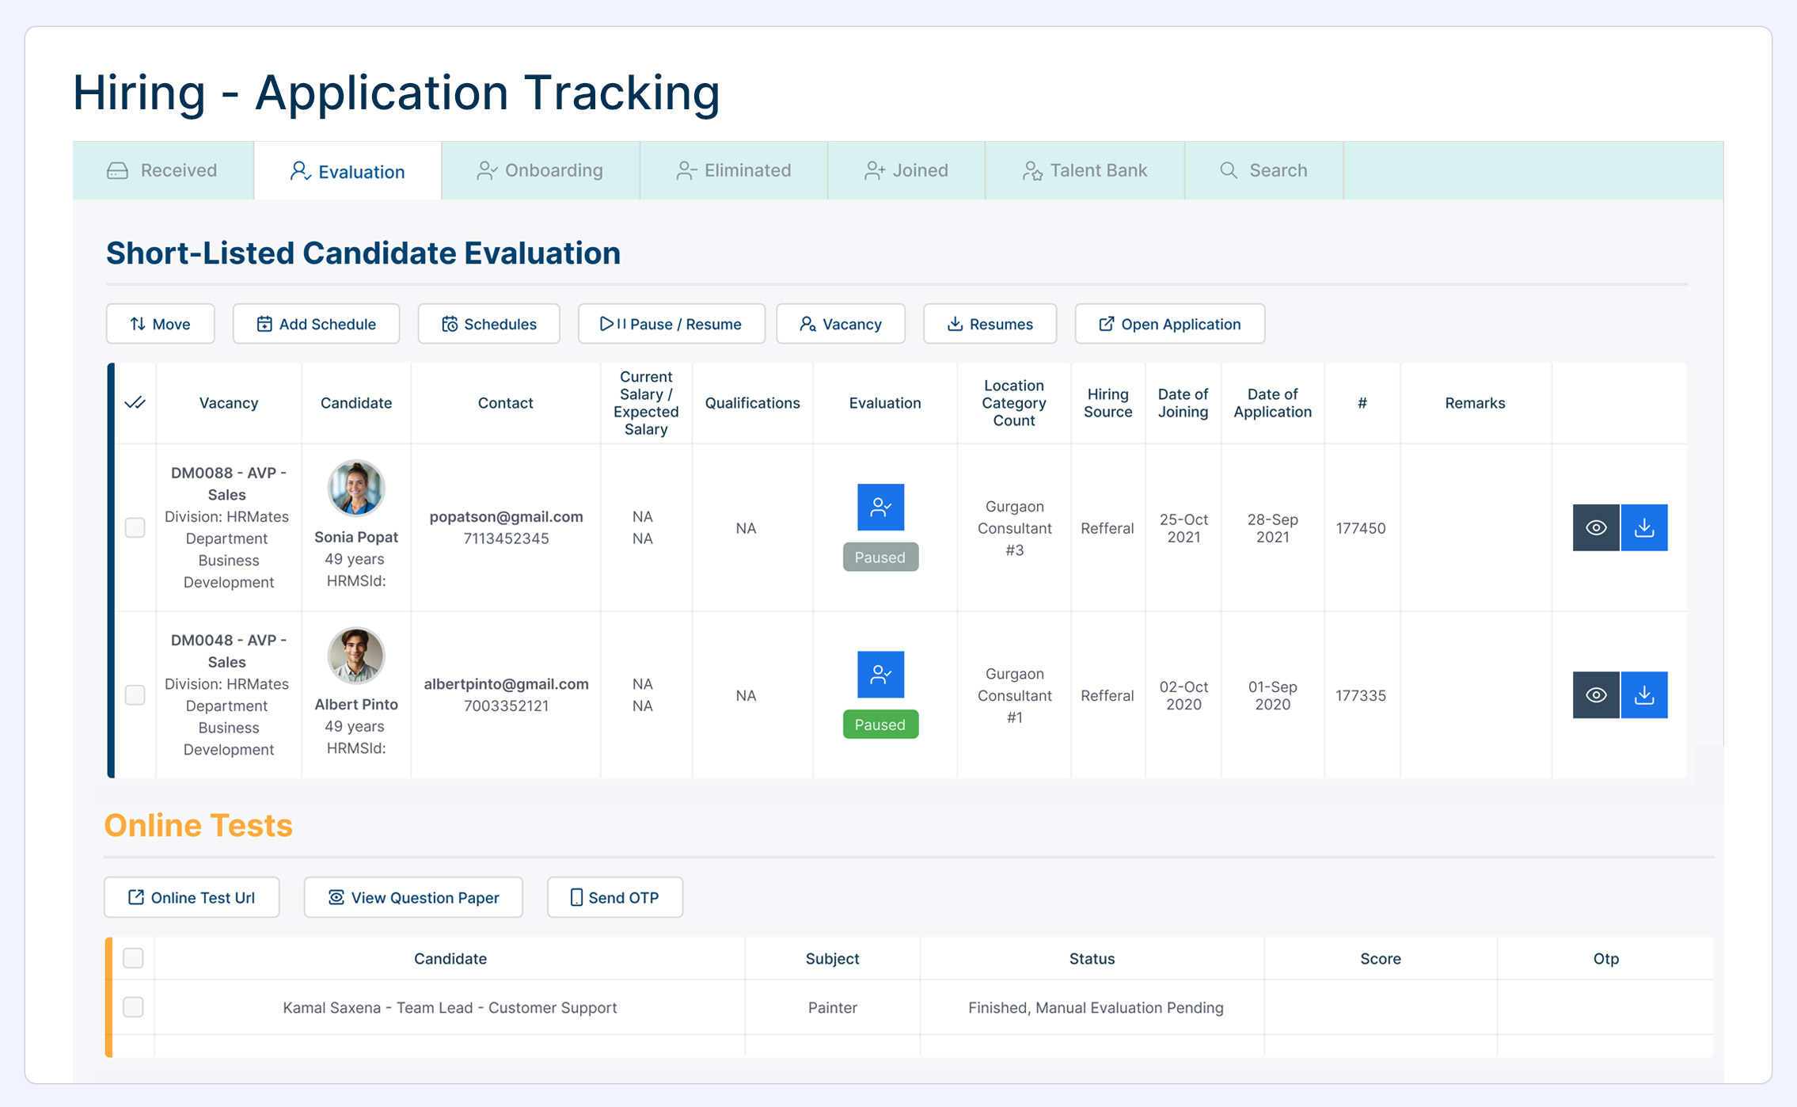Tick the Albert Pinto row checkbox
This screenshot has height=1107, width=1797.
click(x=135, y=694)
